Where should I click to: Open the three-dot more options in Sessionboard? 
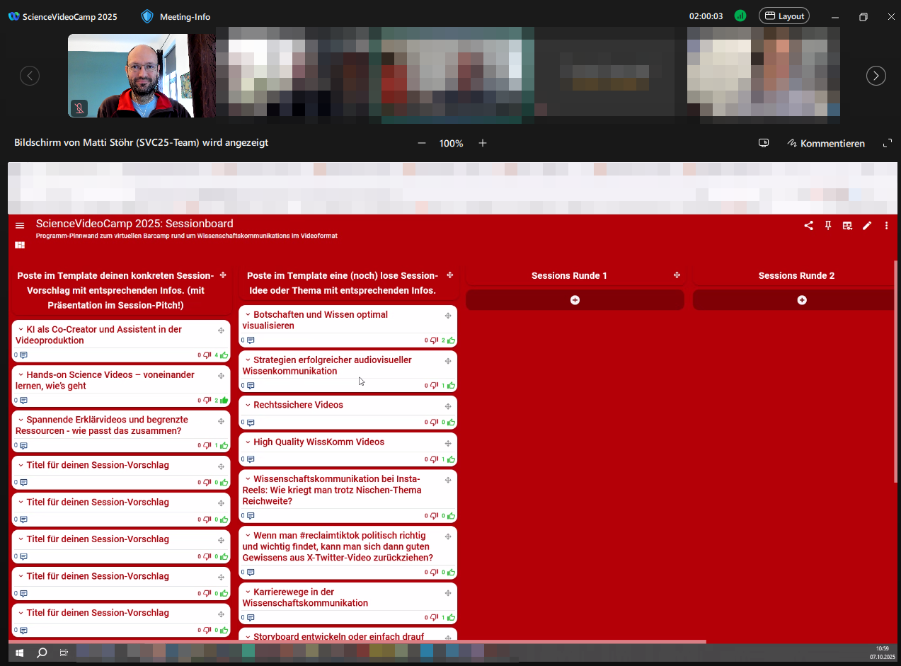tap(886, 226)
